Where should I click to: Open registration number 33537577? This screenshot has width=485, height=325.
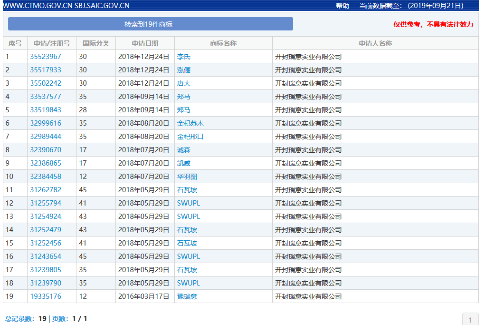click(46, 97)
